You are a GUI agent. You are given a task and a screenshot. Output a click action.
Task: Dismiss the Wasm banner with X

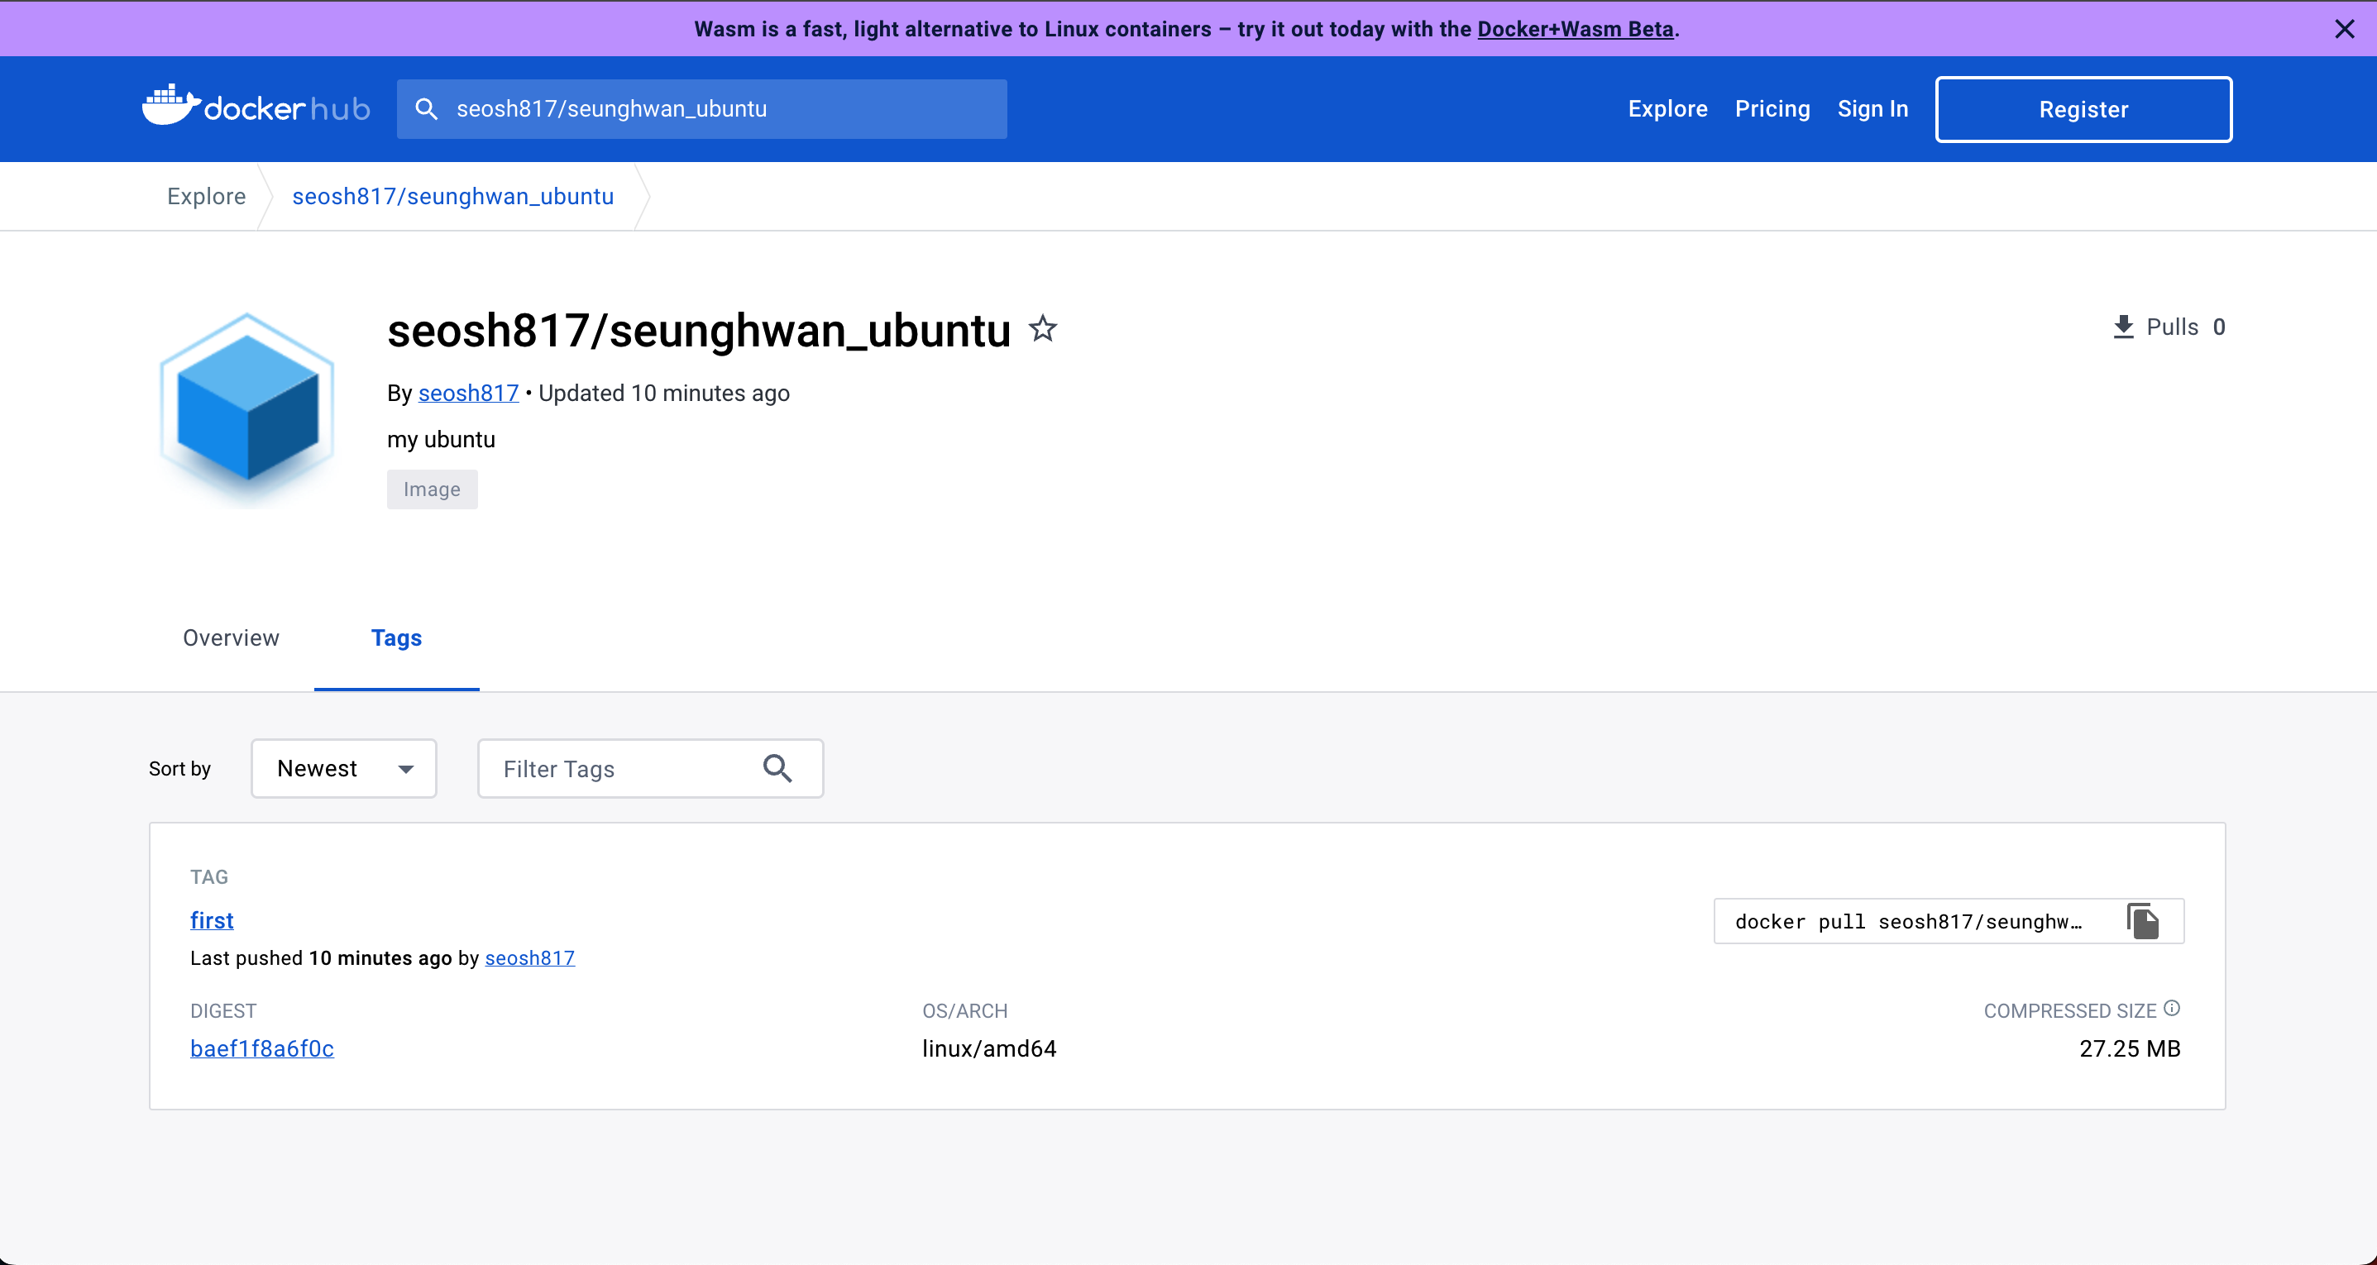coord(2344,29)
